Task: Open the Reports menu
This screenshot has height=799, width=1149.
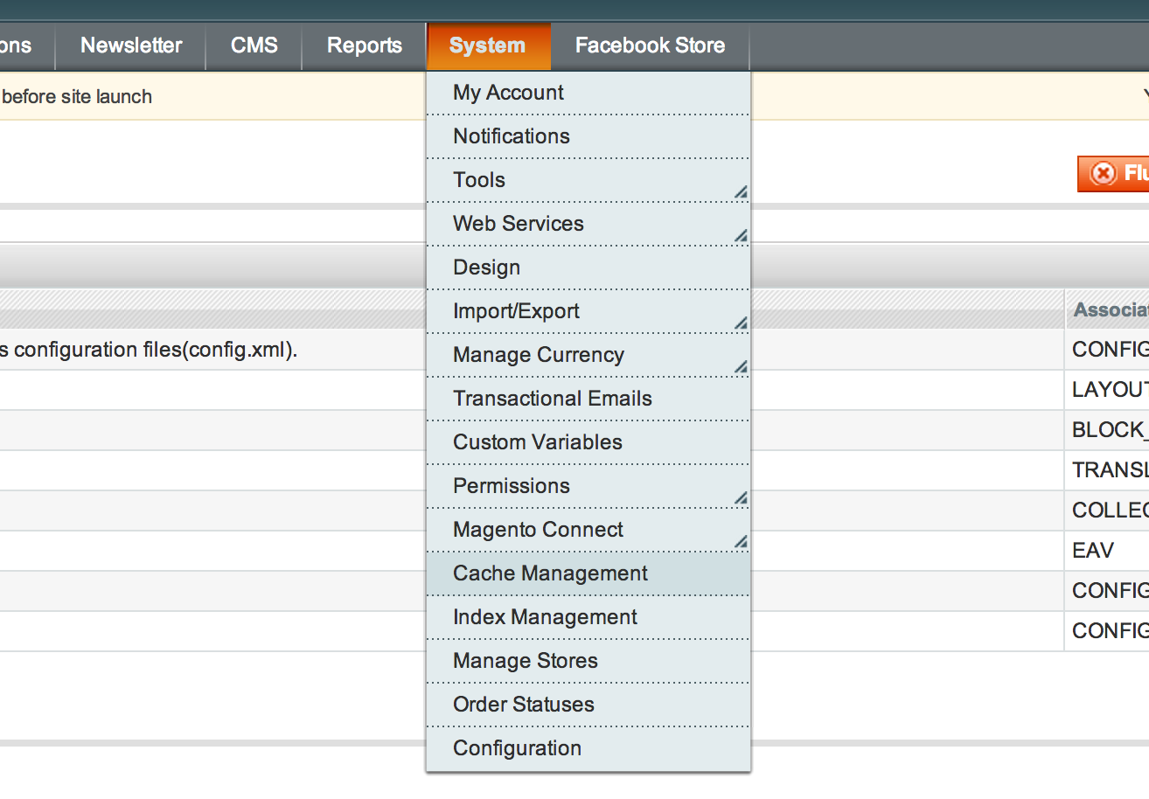Action: pyautogui.click(x=365, y=45)
